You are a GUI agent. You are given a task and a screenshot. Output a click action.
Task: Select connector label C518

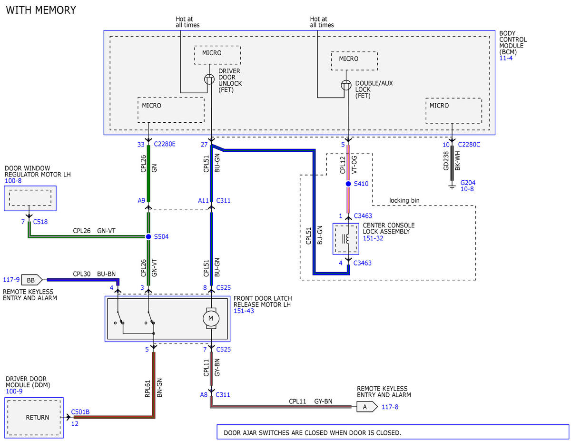coord(40,222)
